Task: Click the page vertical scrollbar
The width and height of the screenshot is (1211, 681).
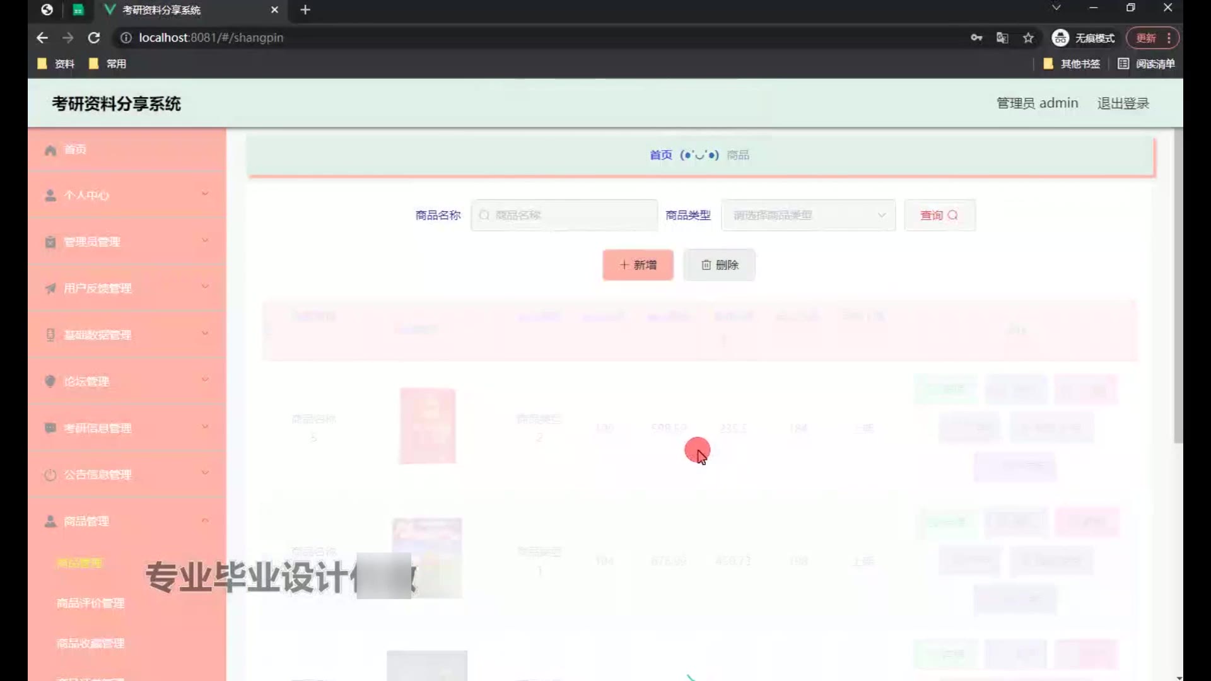Action: [1178, 284]
